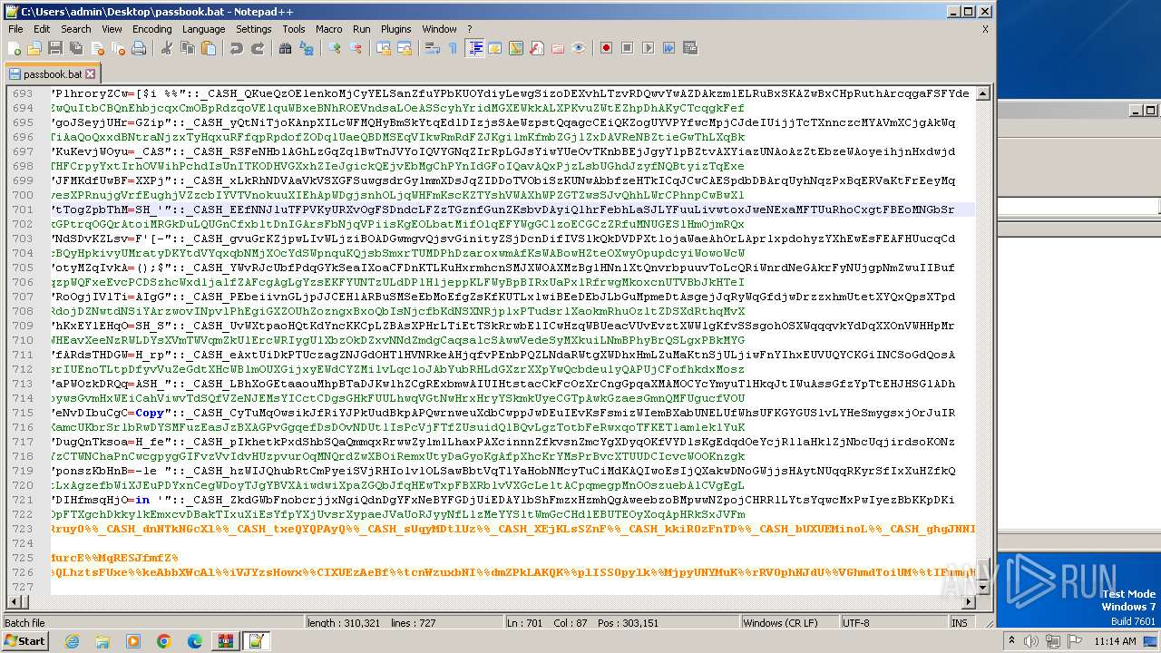Click the X close-document button on menu bar
Image resolution: width=1161 pixels, height=653 pixels.
pos(985,29)
